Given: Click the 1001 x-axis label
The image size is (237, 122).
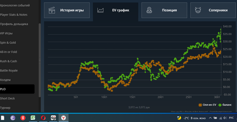Looking at the screenshot, I should (104, 97).
